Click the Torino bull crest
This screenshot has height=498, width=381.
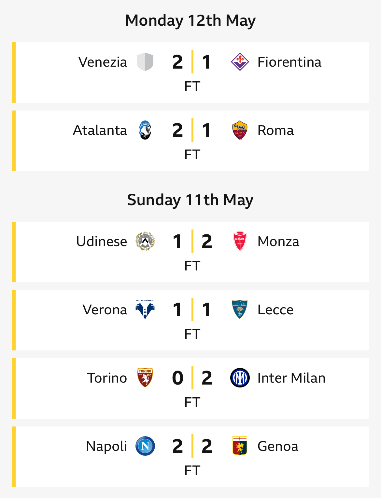click(x=145, y=378)
